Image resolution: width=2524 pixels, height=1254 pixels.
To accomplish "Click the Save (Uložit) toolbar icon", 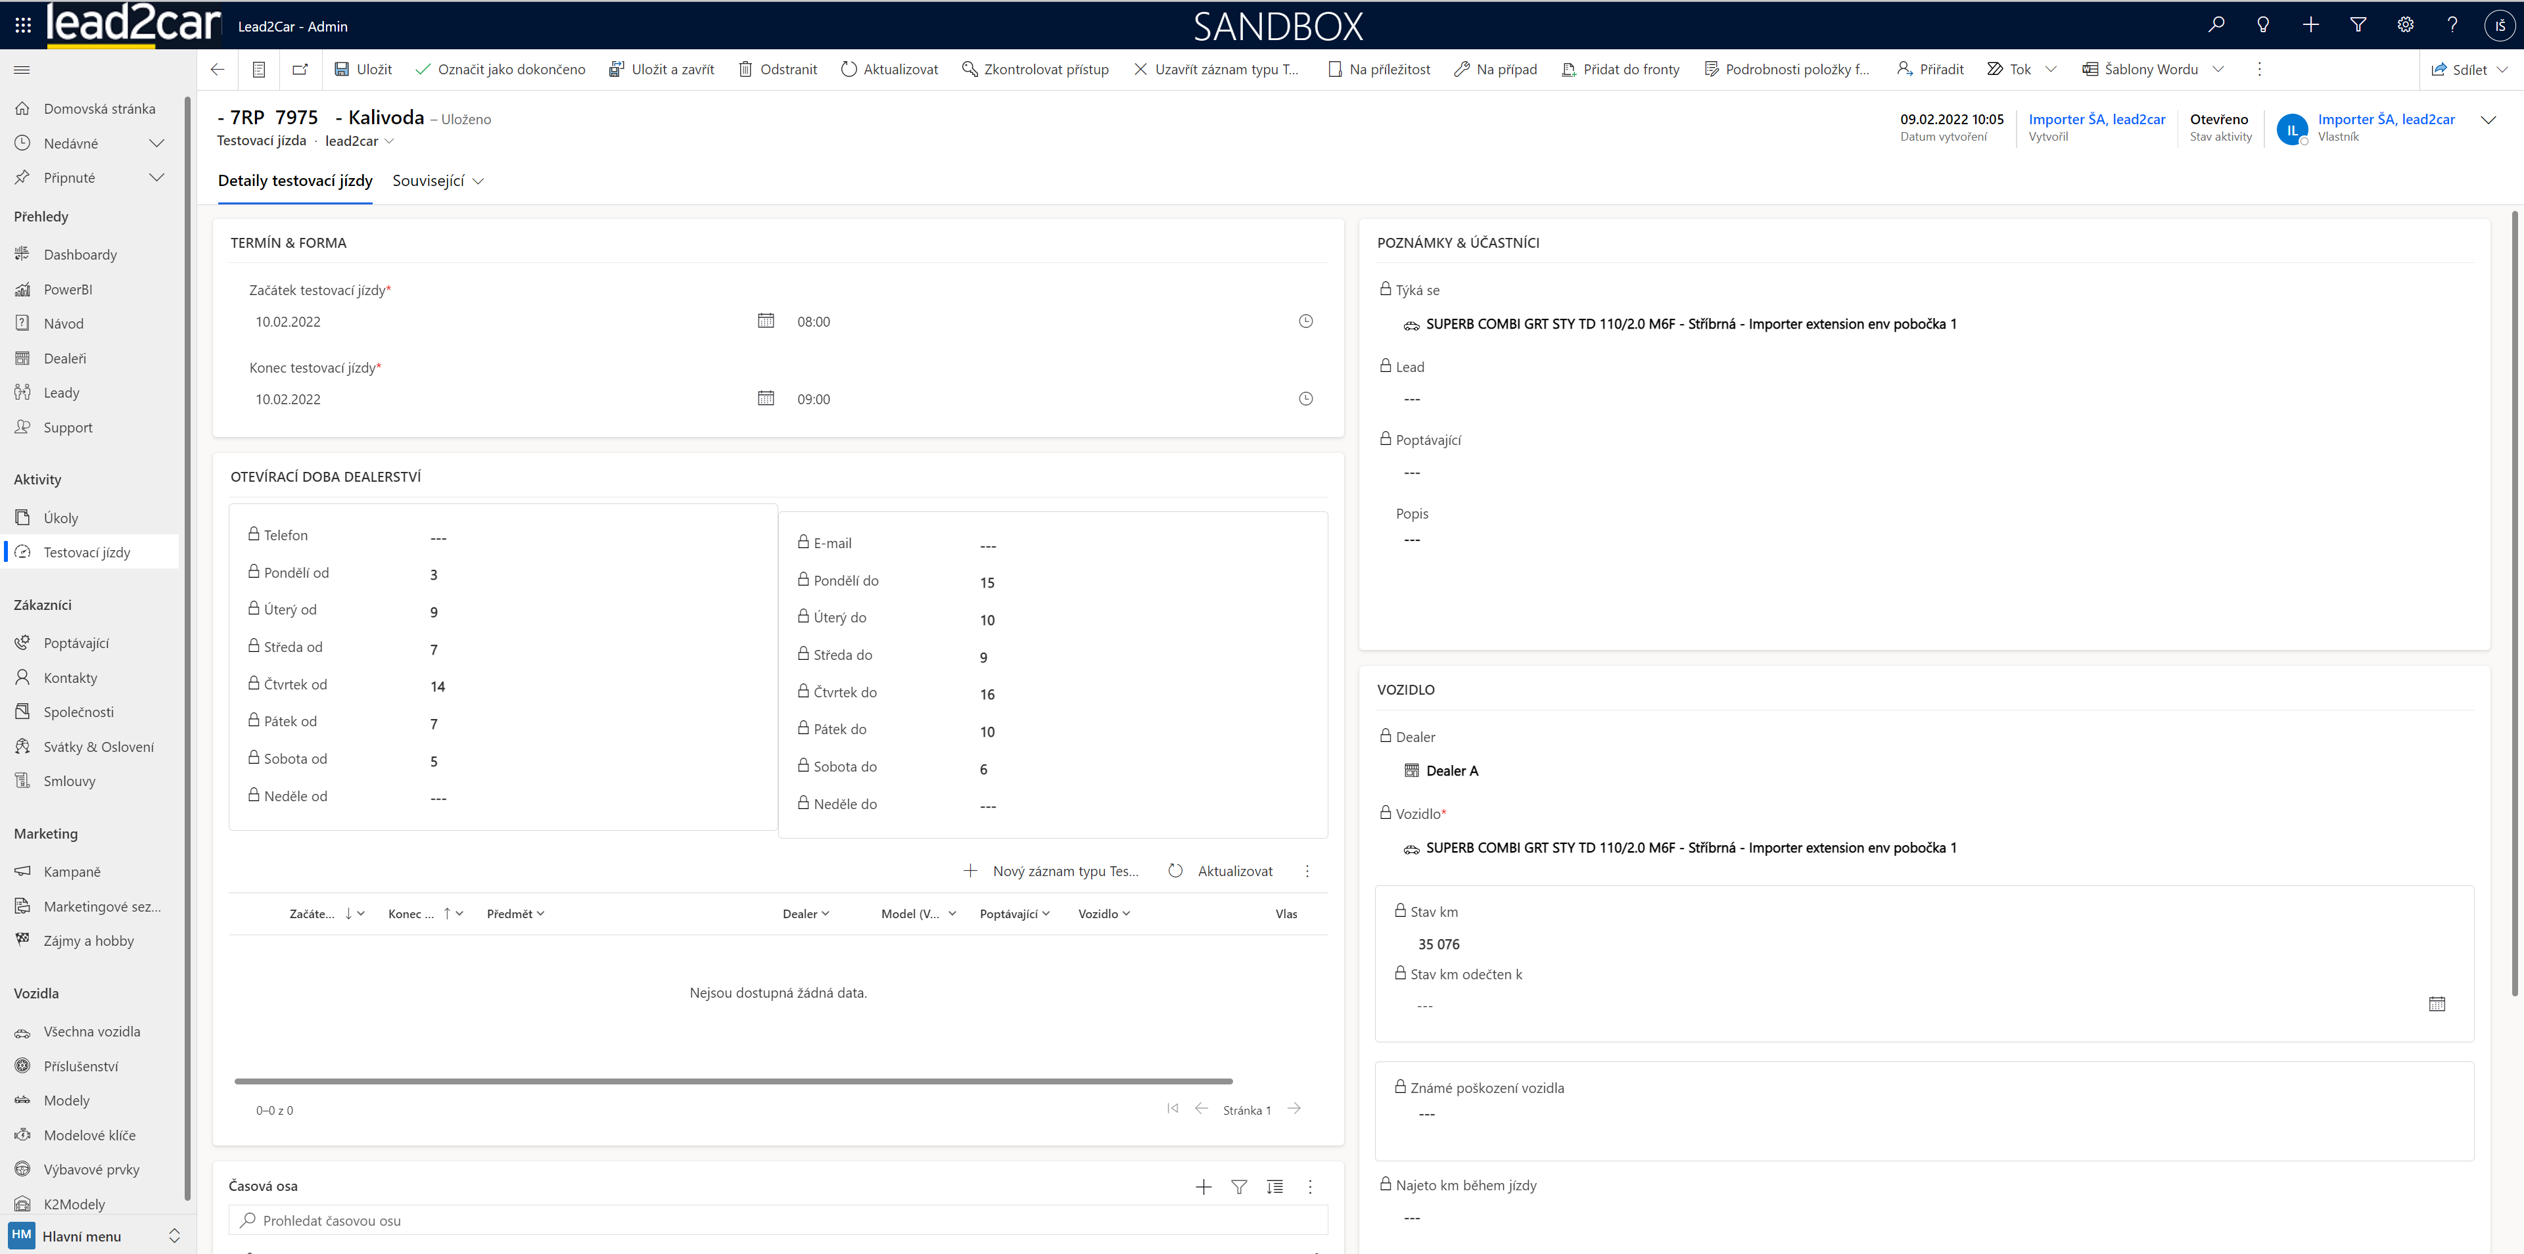I will 342,70.
